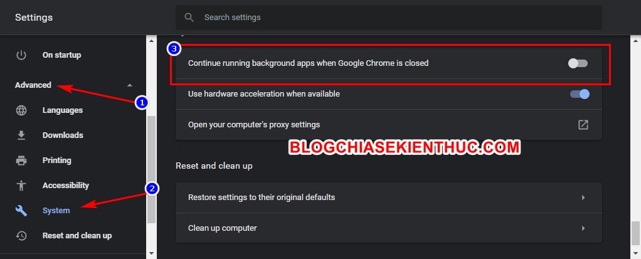Click the magnifier icon in the search bar
Screen dimensions: 641x259
(189, 17)
